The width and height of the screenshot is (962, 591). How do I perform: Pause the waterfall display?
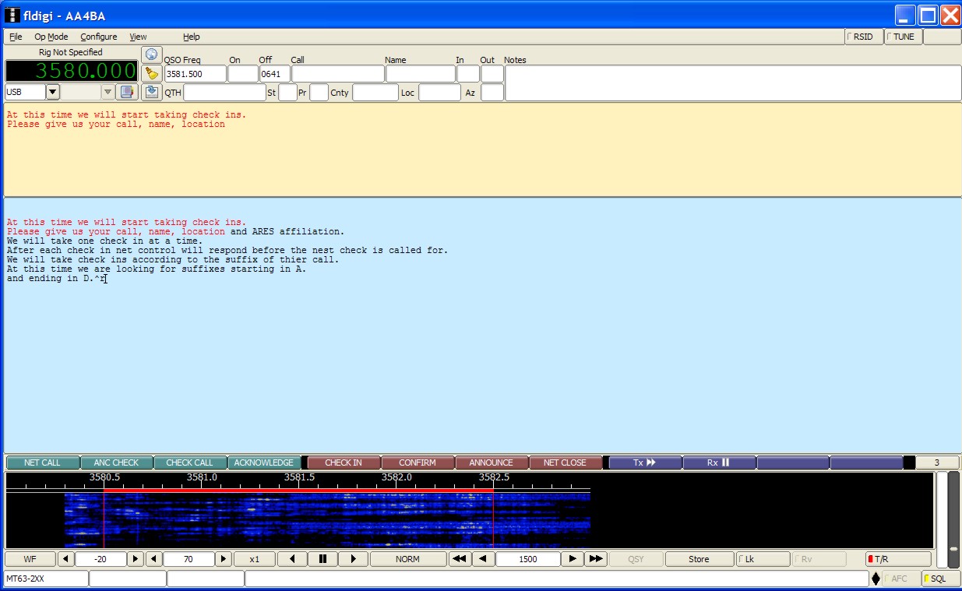coord(322,559)
